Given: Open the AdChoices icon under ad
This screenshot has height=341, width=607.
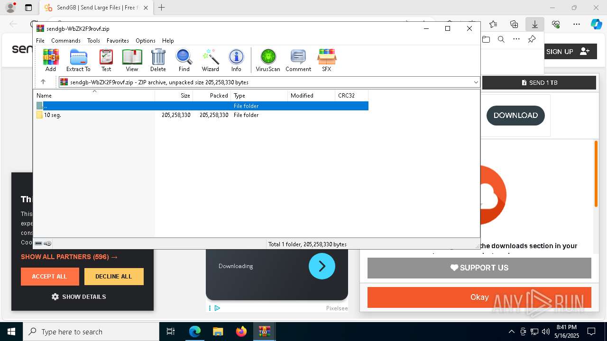Looking at the screenshot, I should tap(217, 308).
